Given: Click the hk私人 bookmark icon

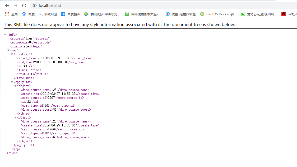Looking at the screenshot, I should click(x=283, y=14).
